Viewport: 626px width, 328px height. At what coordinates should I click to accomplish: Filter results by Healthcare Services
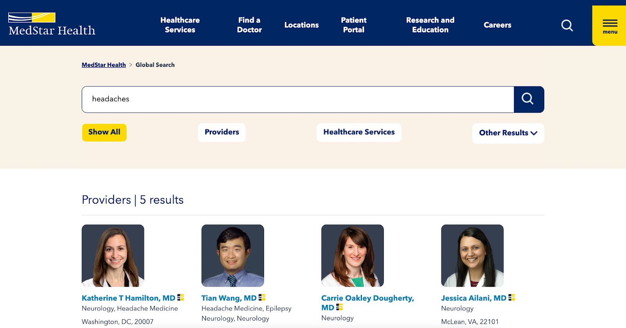pos(359,132)
